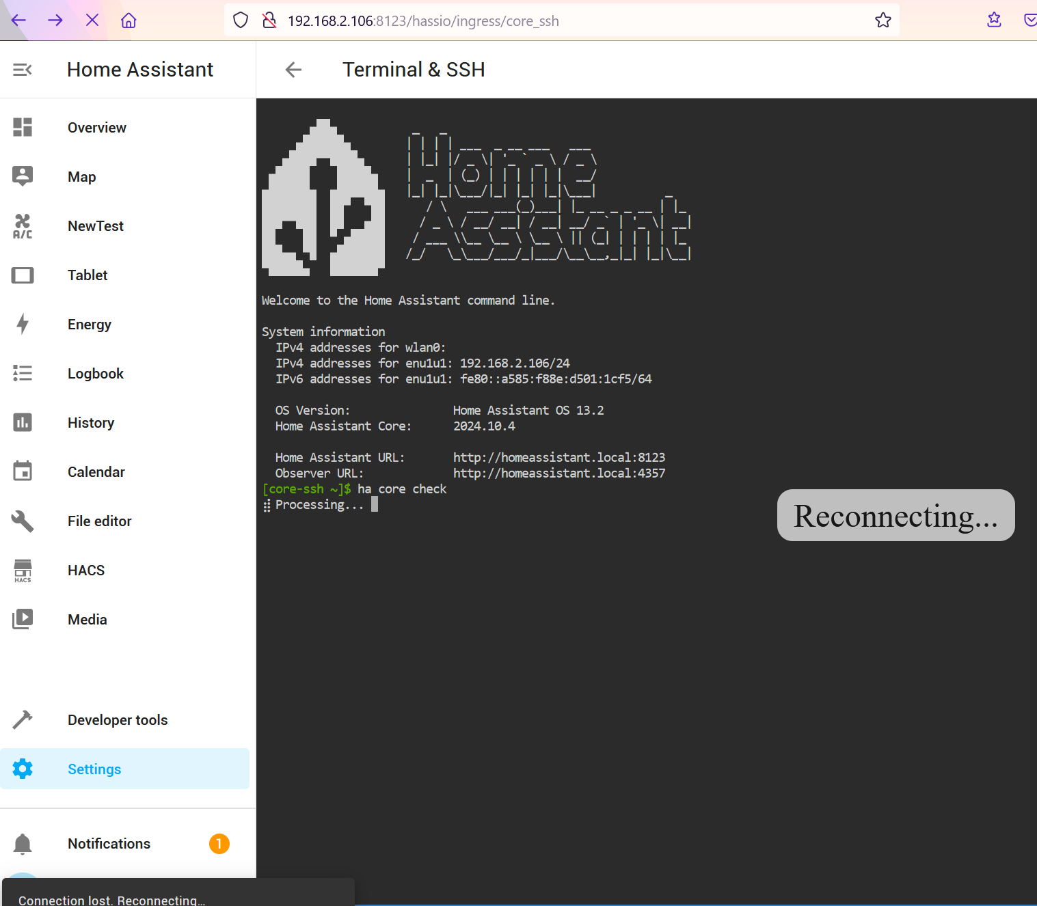The width and height of the screenshot is (1037, 906).
Task: Stop page loading with X button
Action: pos(92,20)
